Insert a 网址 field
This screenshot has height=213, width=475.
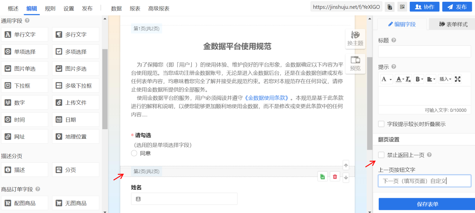(x=24, y=137)
